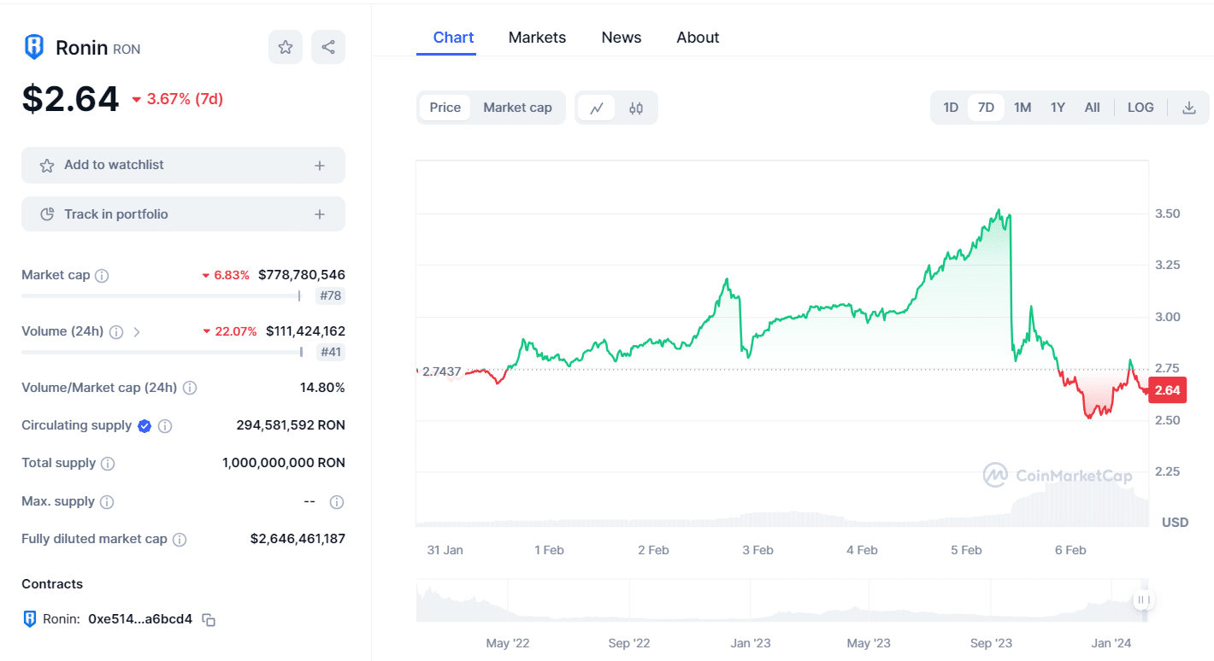Toggle chart to Price view
This screenshot has height=661, width=1214.
click(445, 108)
